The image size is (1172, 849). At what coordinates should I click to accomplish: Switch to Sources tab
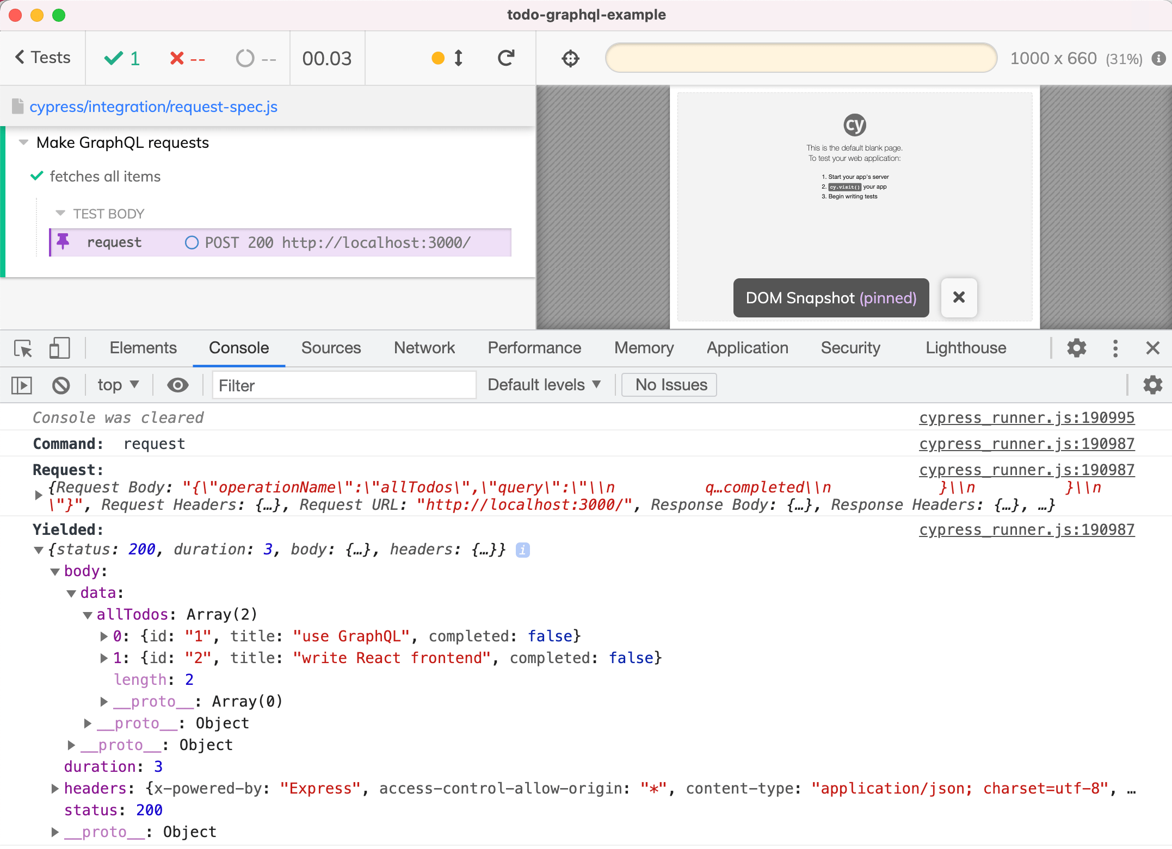[331, 348]
